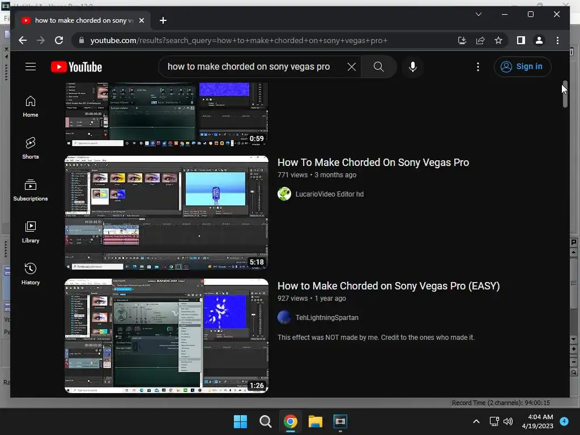Click description 'This effect was NOT made by me'
The height and width of the screenshot is (435, 580).
[x=376, y=338]
